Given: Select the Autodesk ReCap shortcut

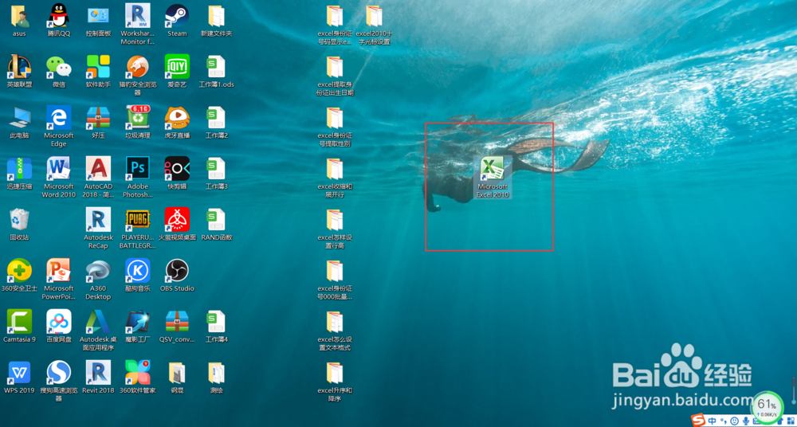Looking at the screenshot, I should [98, 228].
